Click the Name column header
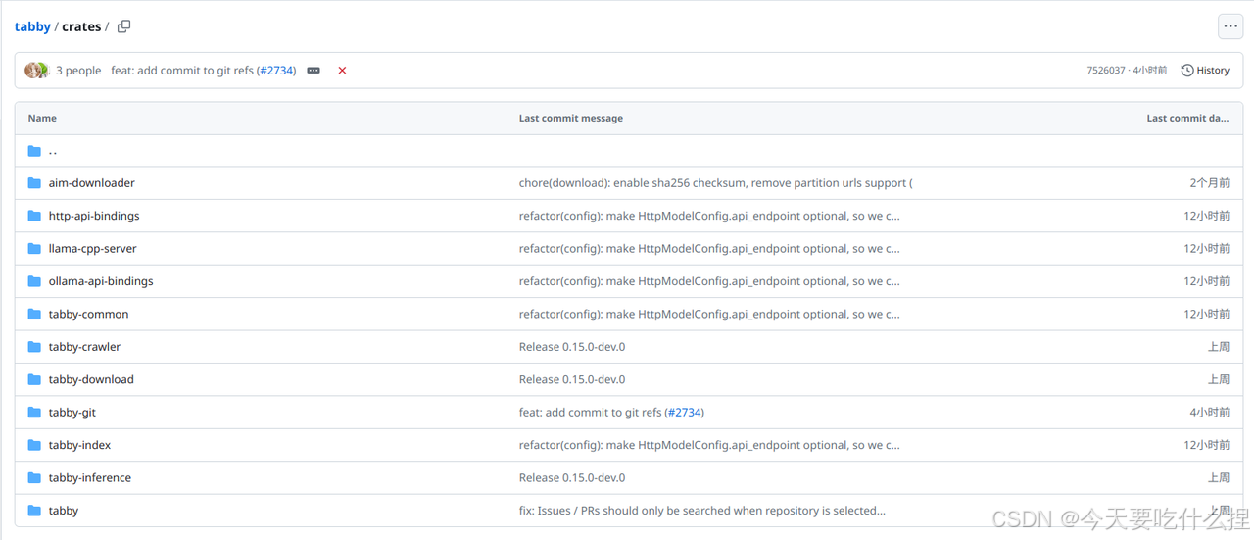The image size is (1254, 540). pos(42,118)
